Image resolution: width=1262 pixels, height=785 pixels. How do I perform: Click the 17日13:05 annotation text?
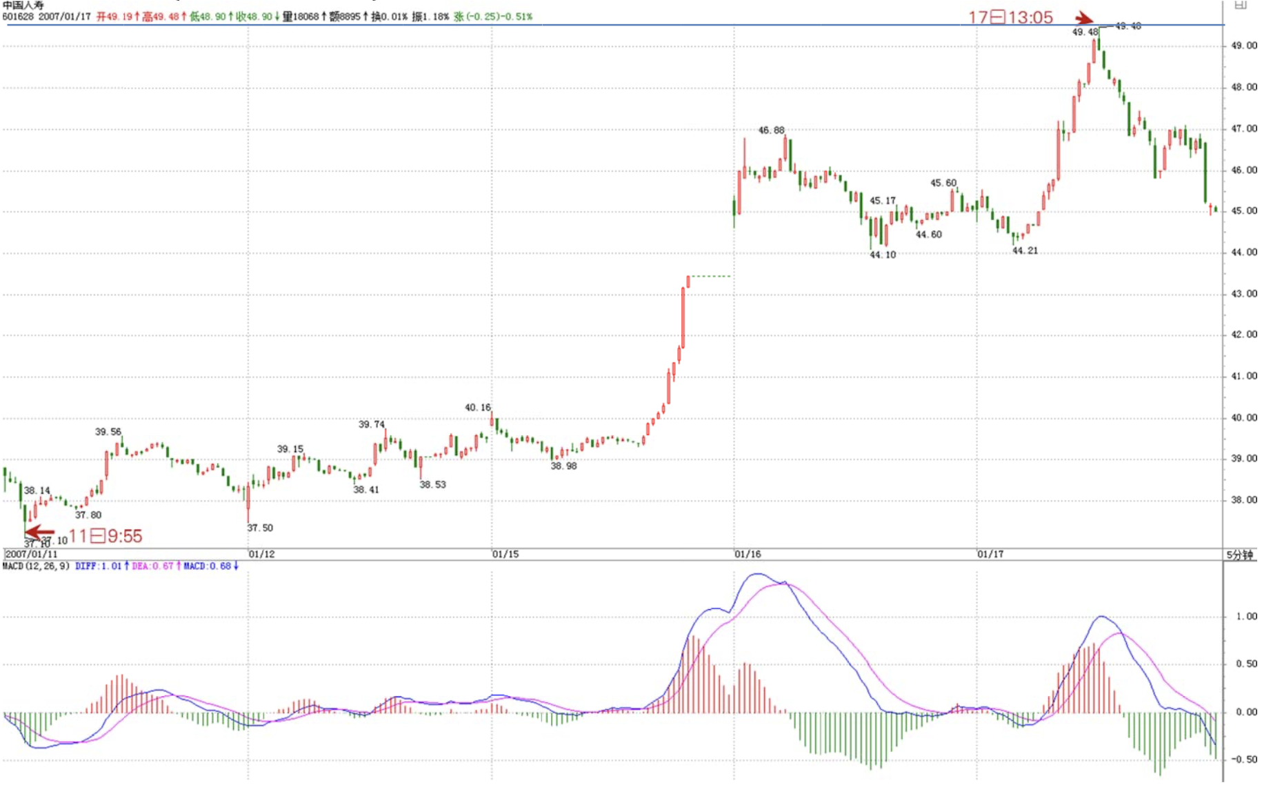tap(1010, 18)
